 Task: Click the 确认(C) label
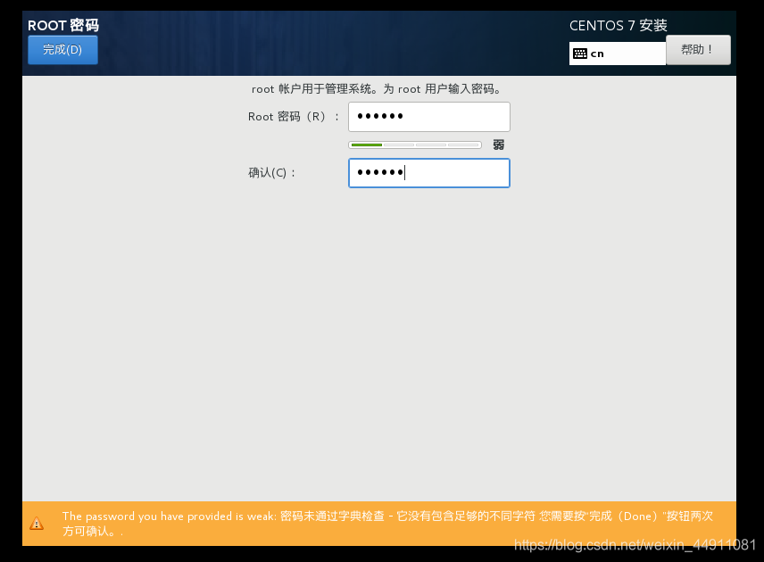click(x=272, y=173)
